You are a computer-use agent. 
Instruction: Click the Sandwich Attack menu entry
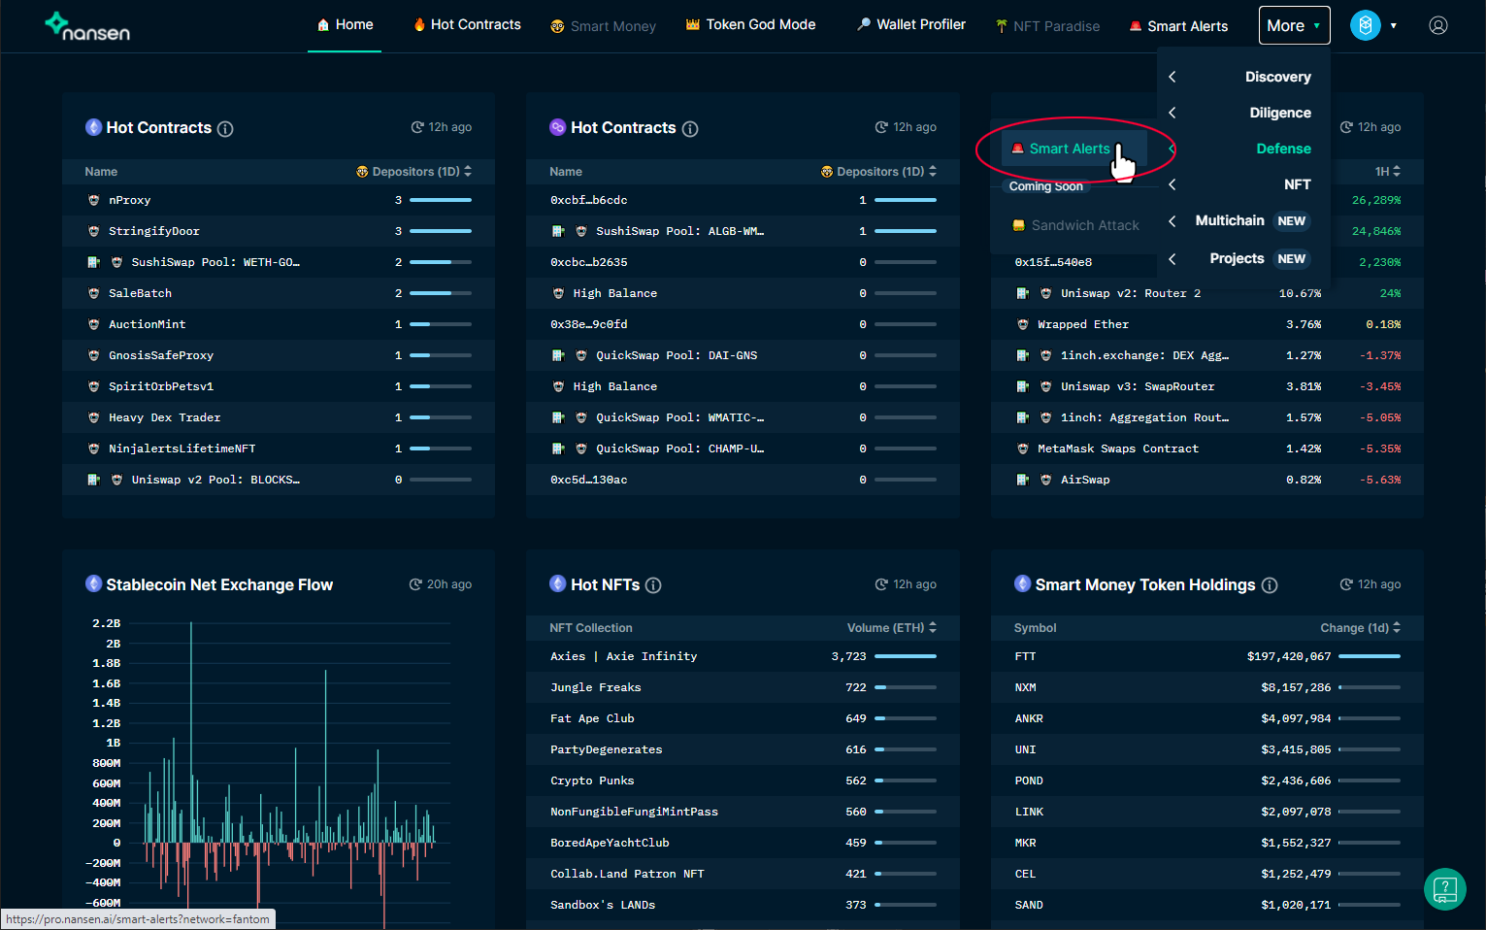pyautogui.click(x=1074, y=225)
